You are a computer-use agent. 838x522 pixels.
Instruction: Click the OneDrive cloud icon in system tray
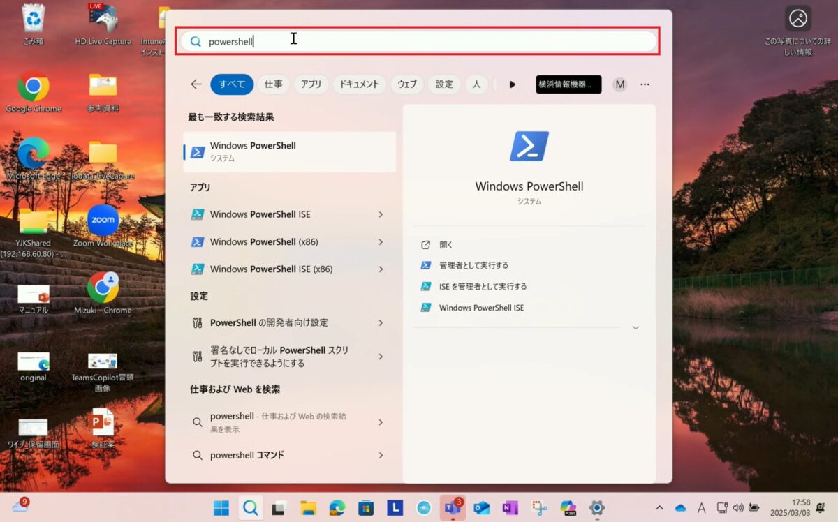679,508
